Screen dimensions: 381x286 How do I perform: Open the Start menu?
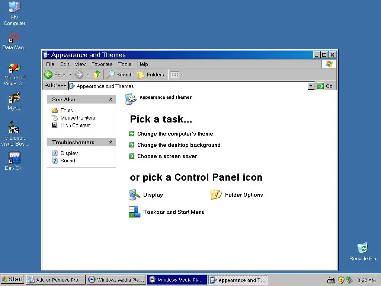click(12, 279)
